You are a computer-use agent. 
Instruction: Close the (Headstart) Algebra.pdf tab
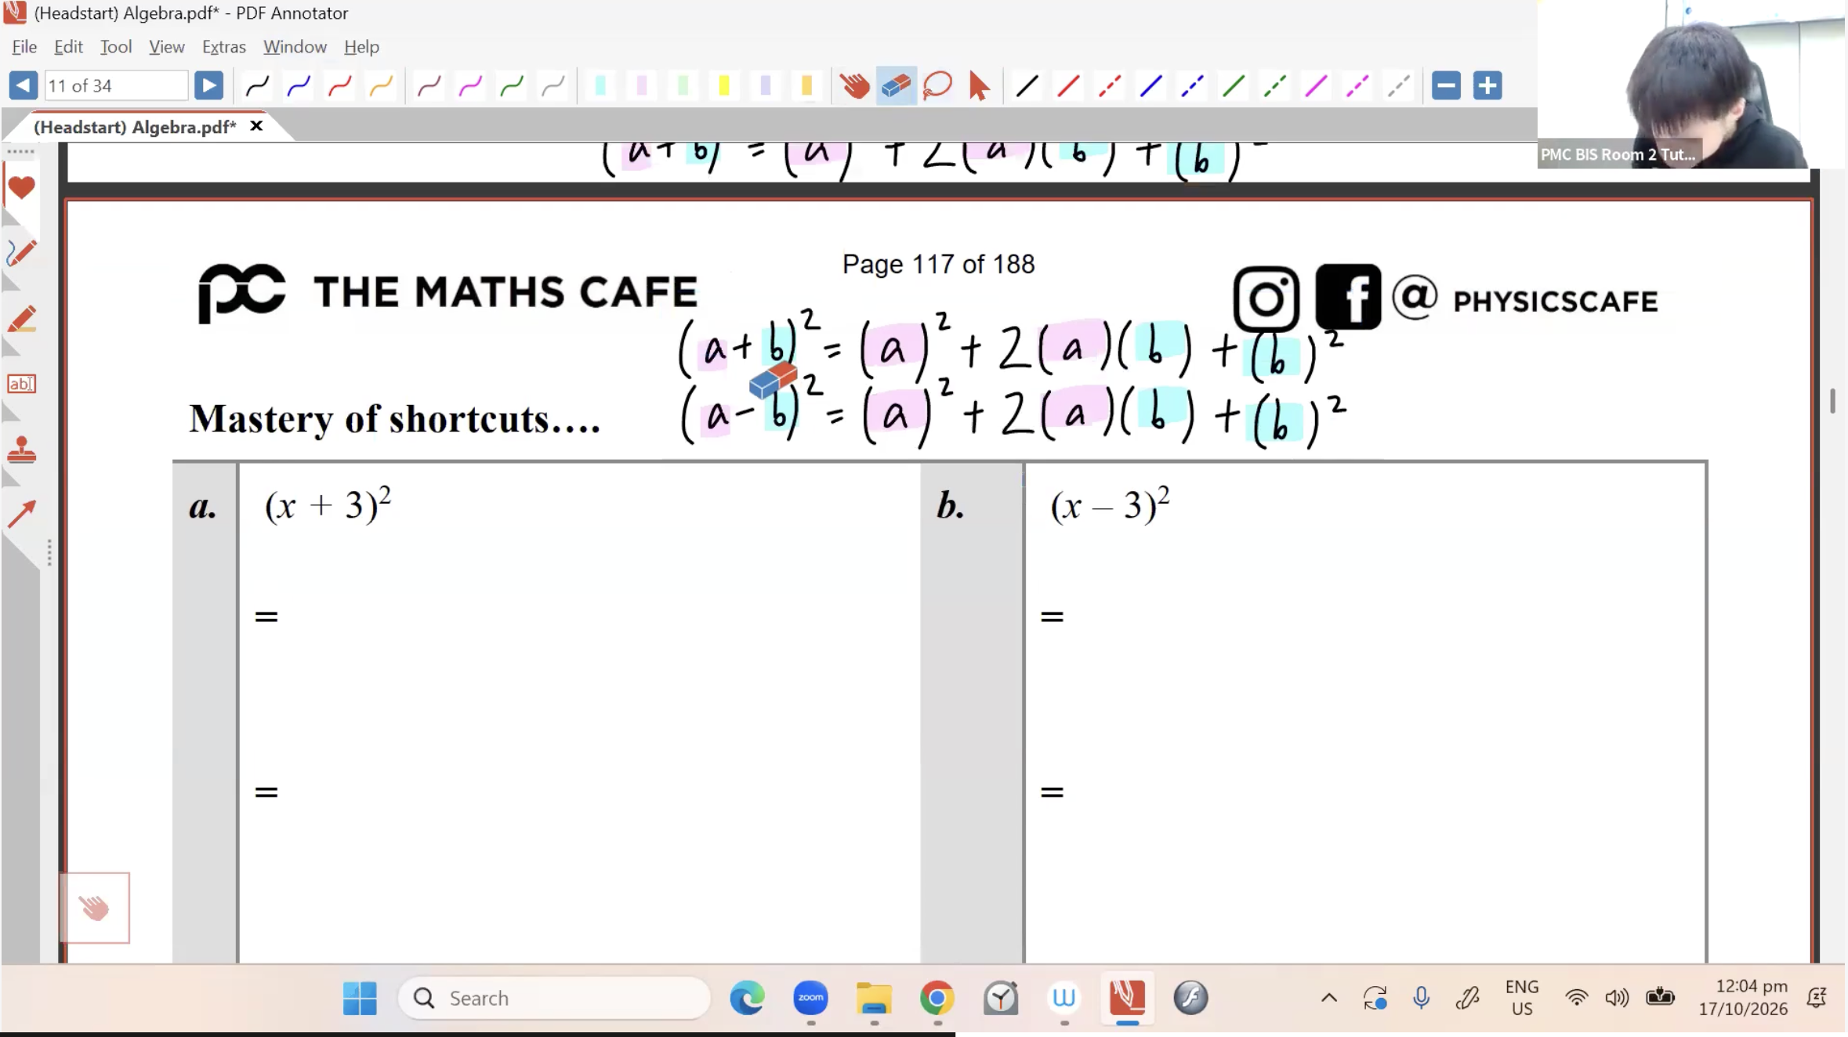click(256, 126)
